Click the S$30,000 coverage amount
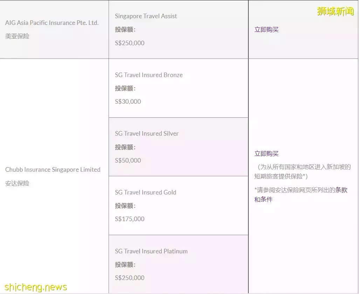The width and height of the screenshot is (359, 294). coord(128,102)
